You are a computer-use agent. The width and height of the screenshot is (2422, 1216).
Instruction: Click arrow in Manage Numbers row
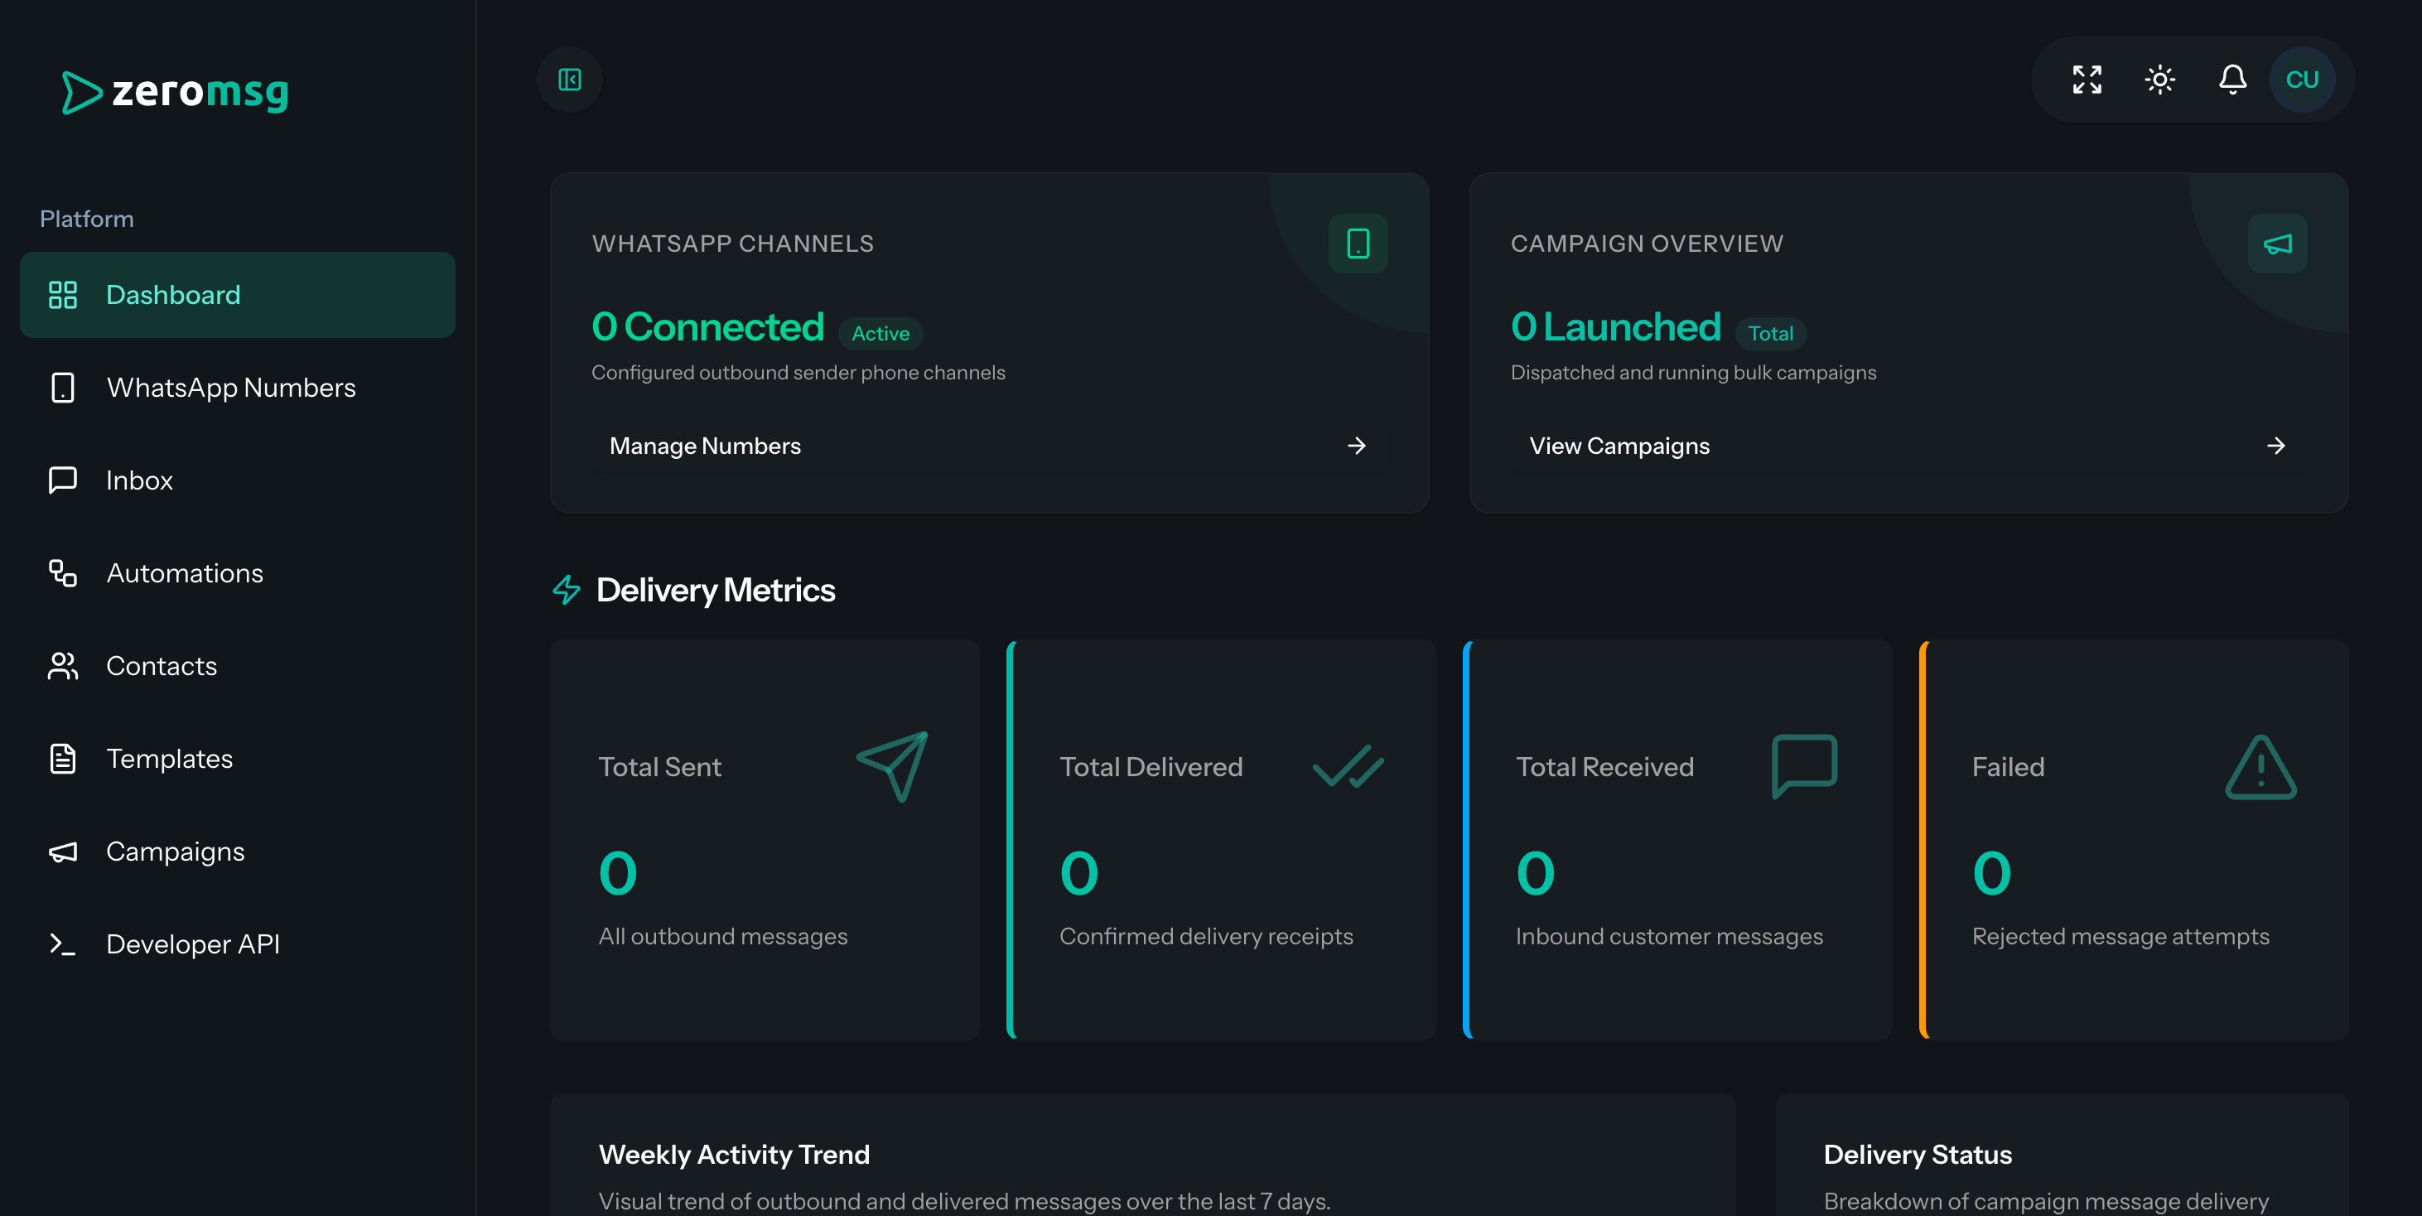[1356, 446]
